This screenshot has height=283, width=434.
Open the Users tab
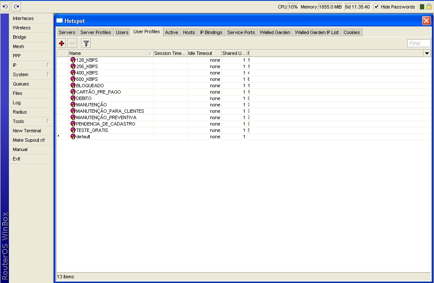click(122, 32)
